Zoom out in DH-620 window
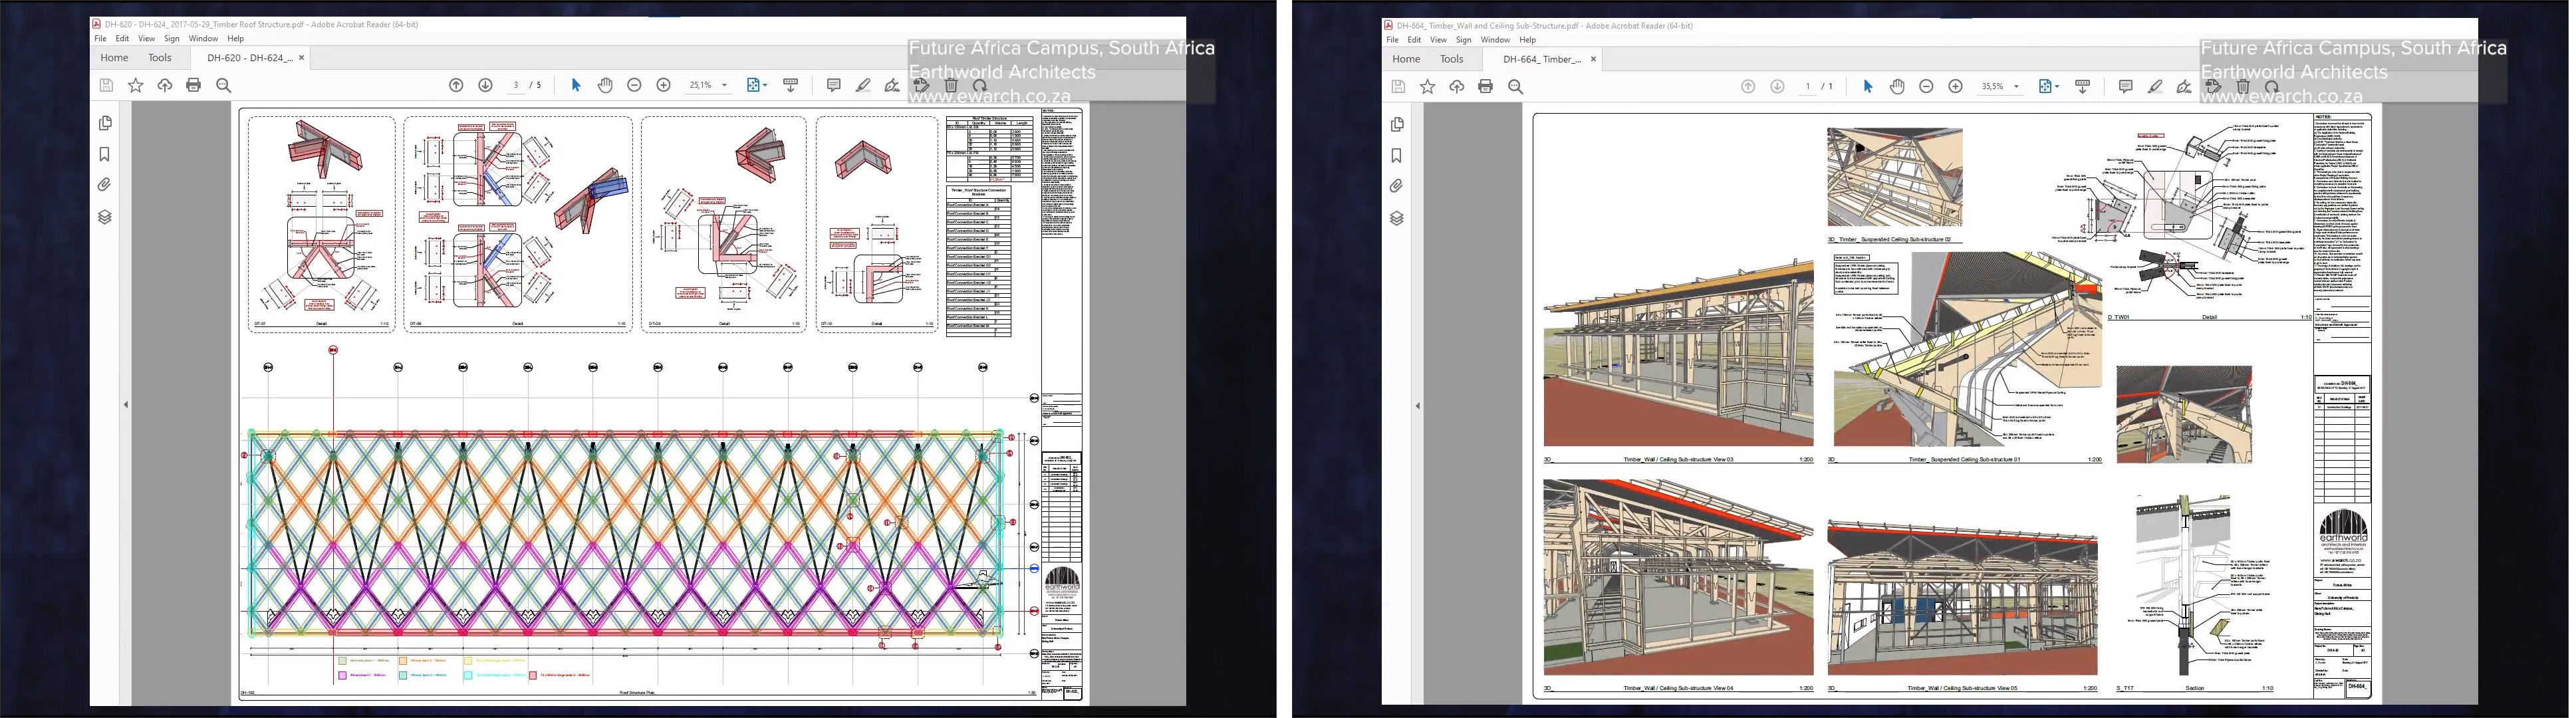Image resolution: width=2576 pixels, height=718 pixels. tap(634, 85)
